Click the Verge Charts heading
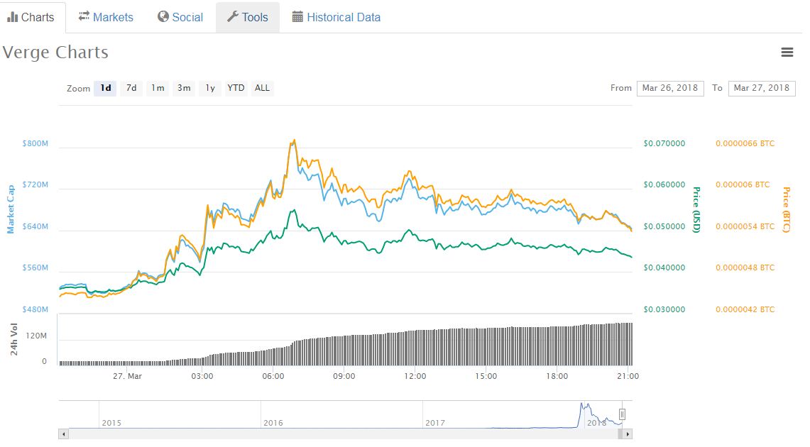Image resolution: width=810 pixels, height=447 pixels. (x=55, y=53)
